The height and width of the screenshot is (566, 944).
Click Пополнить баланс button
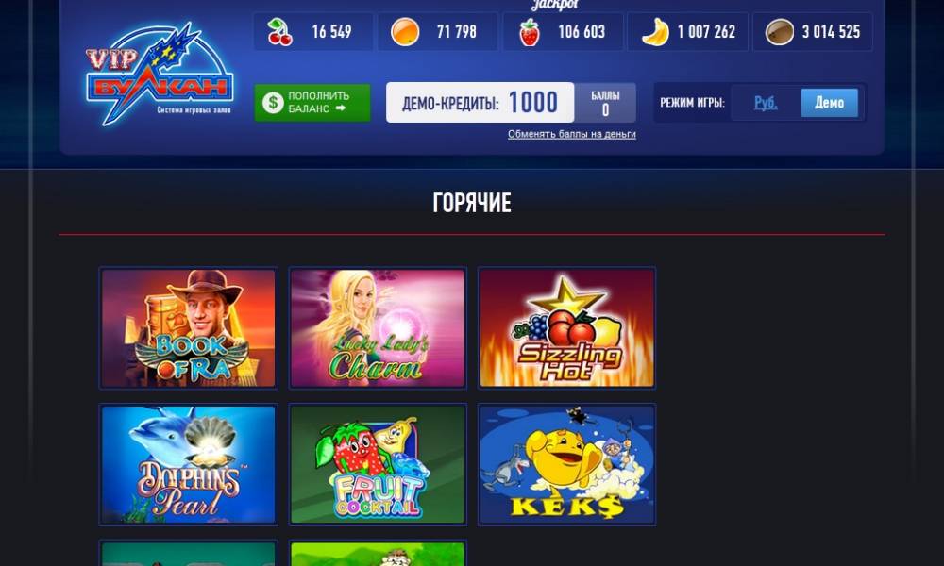[x=312, y=103]
